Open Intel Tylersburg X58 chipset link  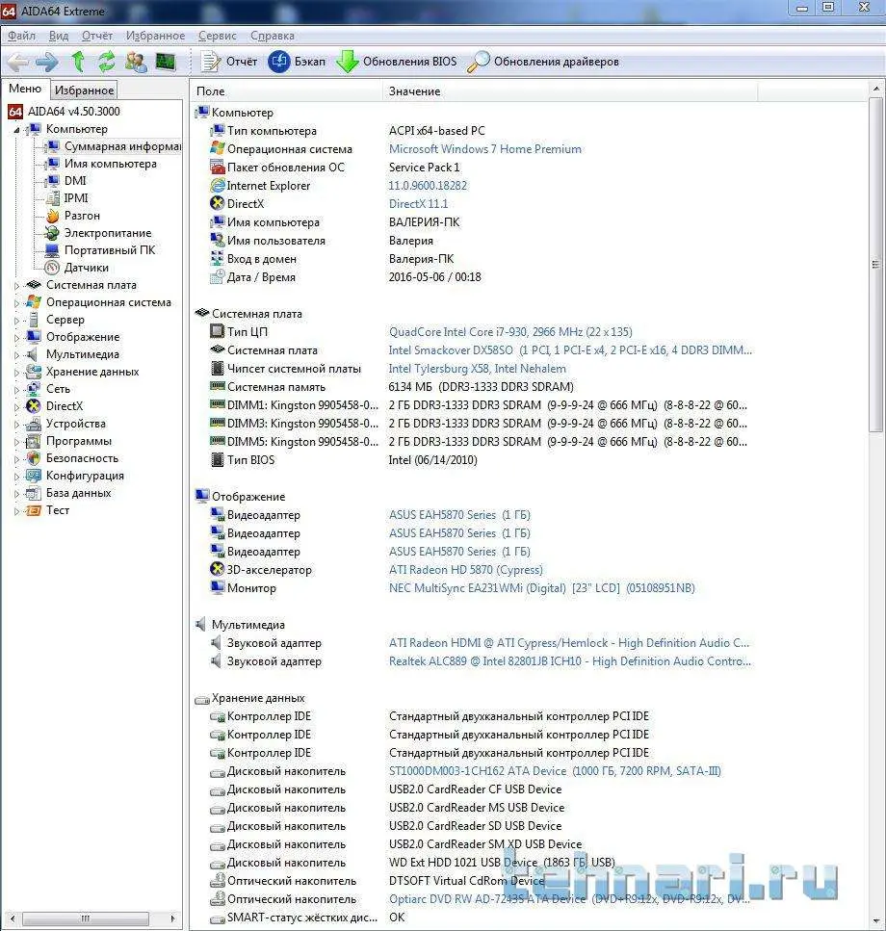point(478,369)
